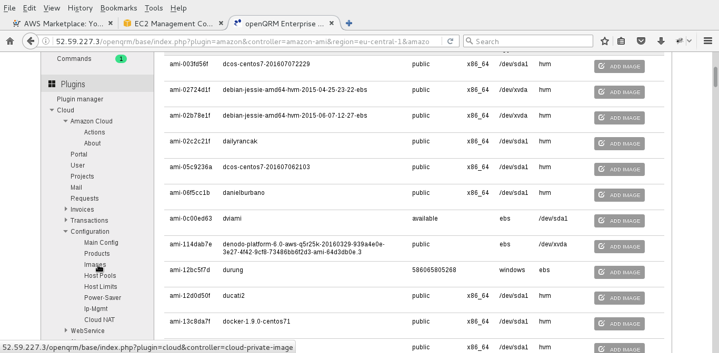
Task: Collapse the Amazon Cloud tree node
Action: [x=65, y=121]
